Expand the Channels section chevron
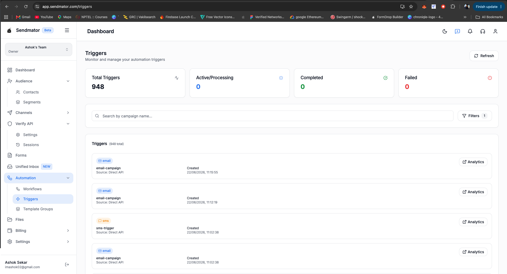 pos(68,113)
